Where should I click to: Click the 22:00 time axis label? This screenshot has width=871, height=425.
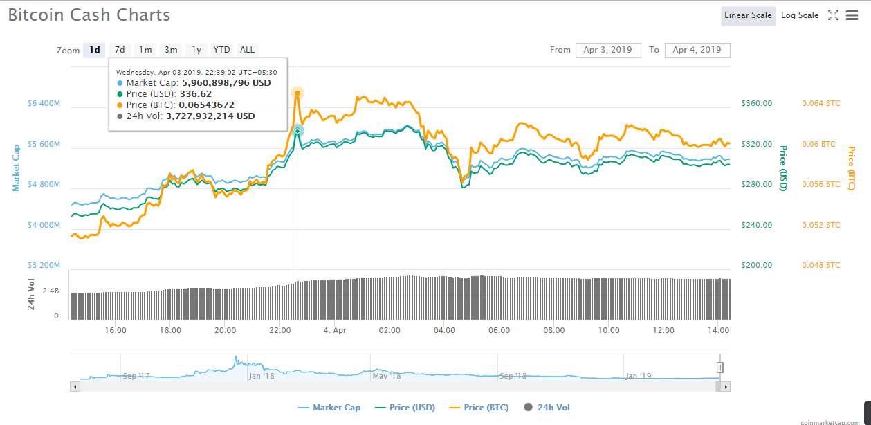coord(279,330)
